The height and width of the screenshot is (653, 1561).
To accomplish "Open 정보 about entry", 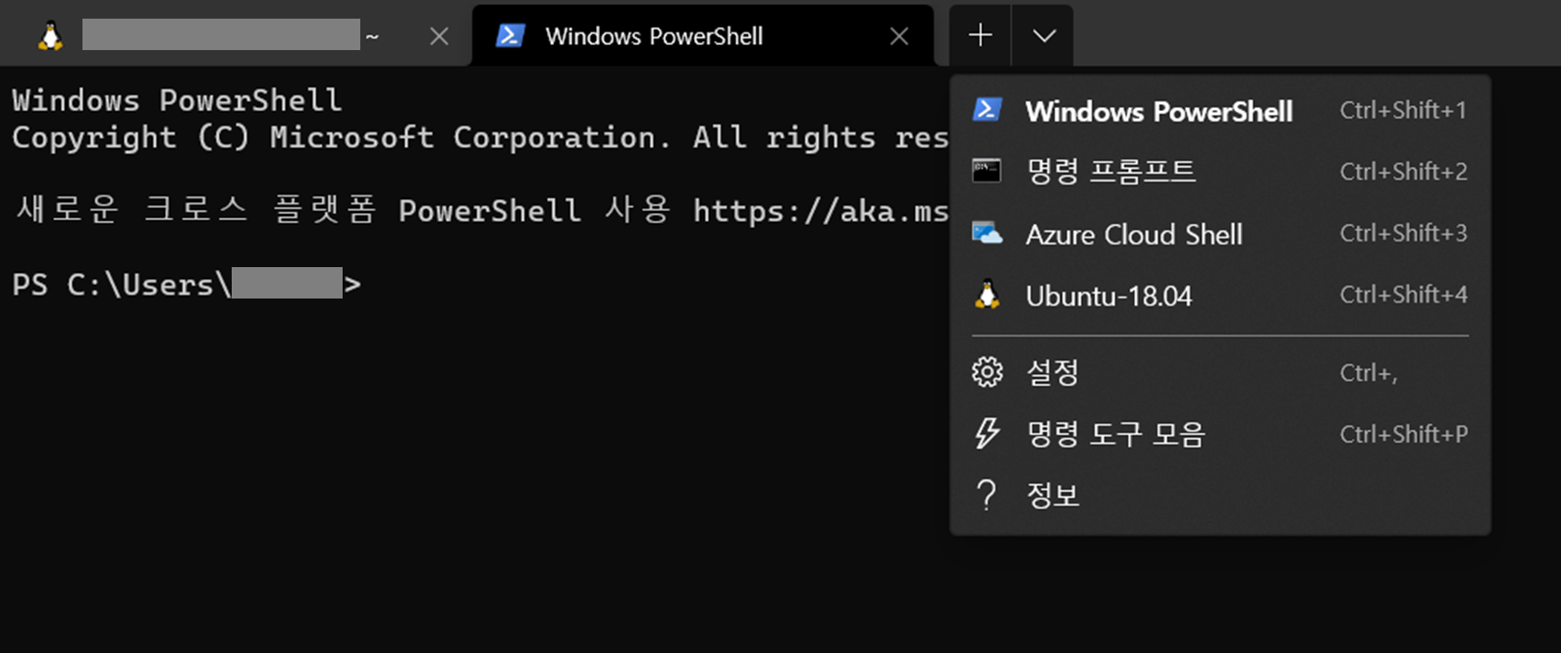I will [x=1220, y=495].
